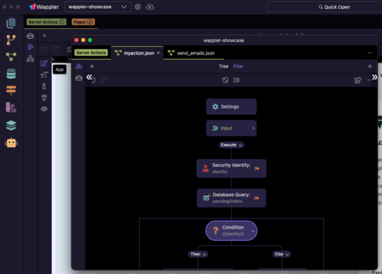Expand left panel double chevron in floating window
Viewport: 382px width, 274px height.
[x=92, y=66]
